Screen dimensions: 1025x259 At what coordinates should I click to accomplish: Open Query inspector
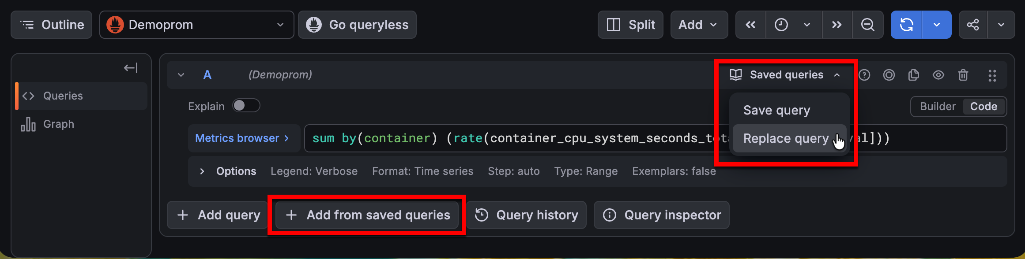(x=661, y=215)
